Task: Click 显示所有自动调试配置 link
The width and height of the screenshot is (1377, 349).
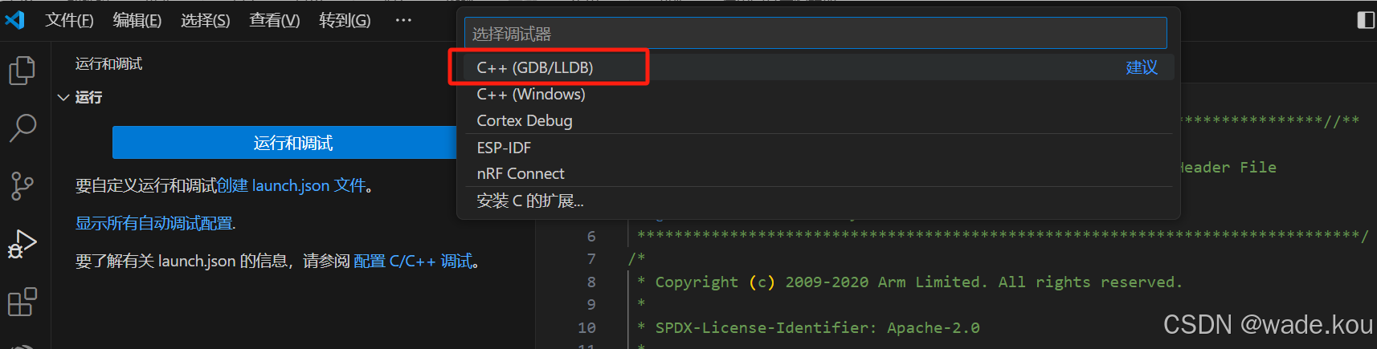Action: click(154, 223)
